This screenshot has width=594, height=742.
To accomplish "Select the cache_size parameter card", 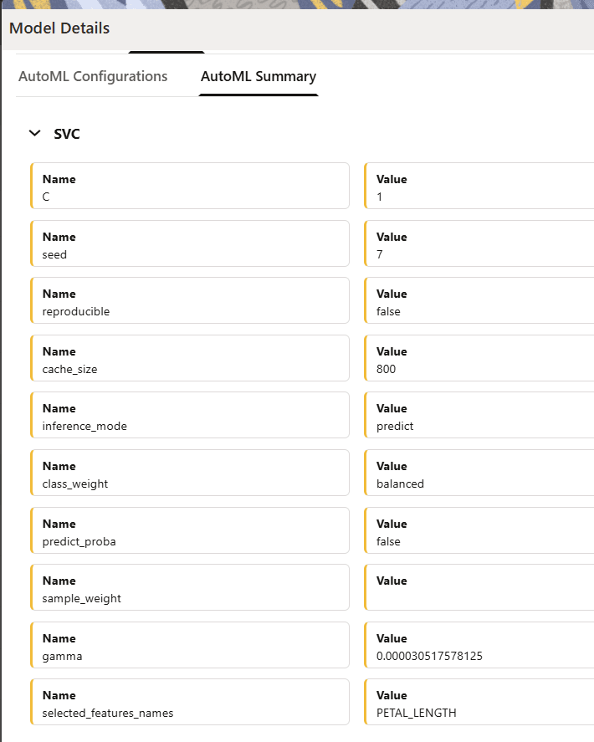I will (190, 358).
